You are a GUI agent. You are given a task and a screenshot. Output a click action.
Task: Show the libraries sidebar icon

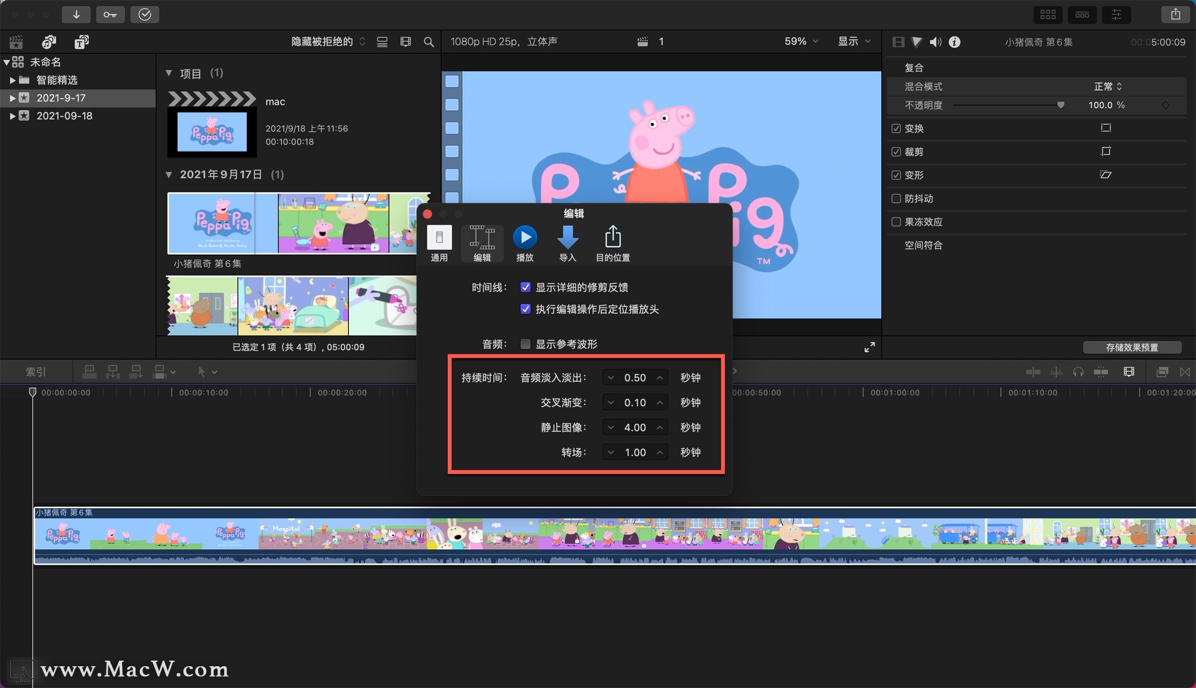coord(16,42)
